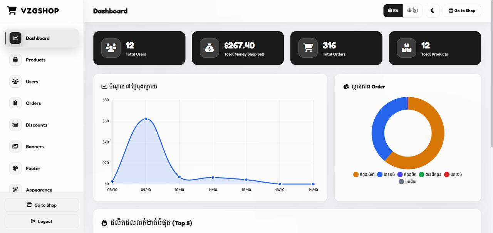
Task: Toggle dark mode with the moon button
Action: (433, 11)
